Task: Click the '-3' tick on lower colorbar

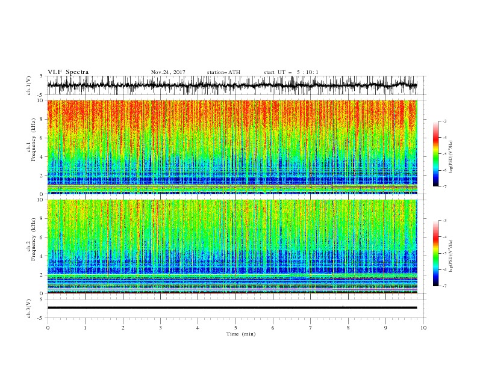Action: (x=444, y=221)
